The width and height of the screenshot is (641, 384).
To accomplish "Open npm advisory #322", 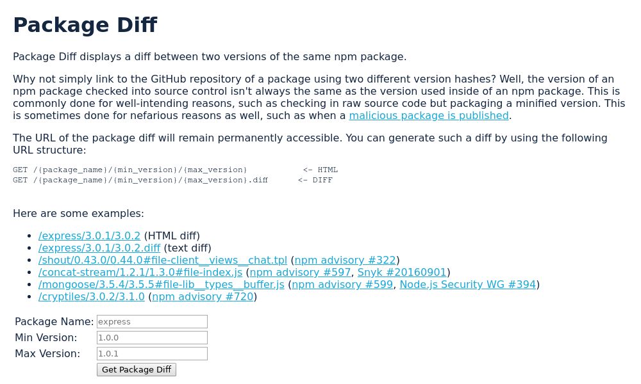I will click(345, 260).
